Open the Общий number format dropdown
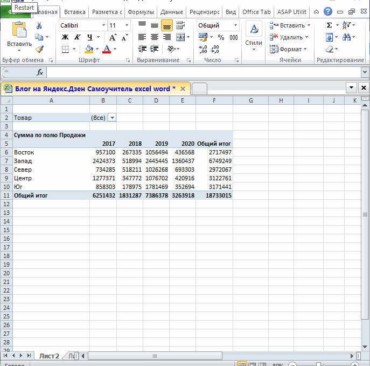This screenshot has height=366, width=370. pos(235,25)
